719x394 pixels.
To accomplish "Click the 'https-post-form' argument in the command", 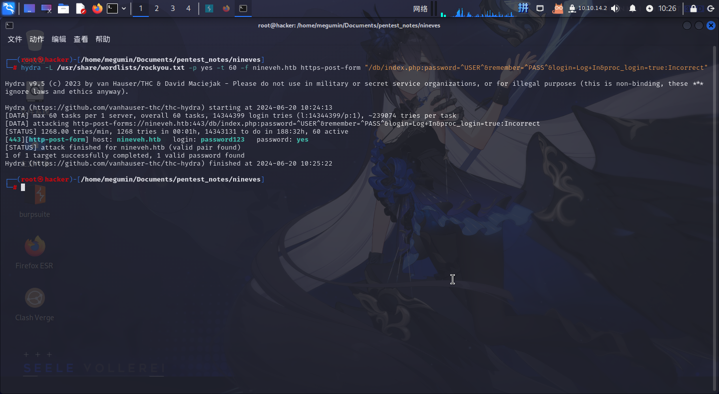I will click(331, 68).
